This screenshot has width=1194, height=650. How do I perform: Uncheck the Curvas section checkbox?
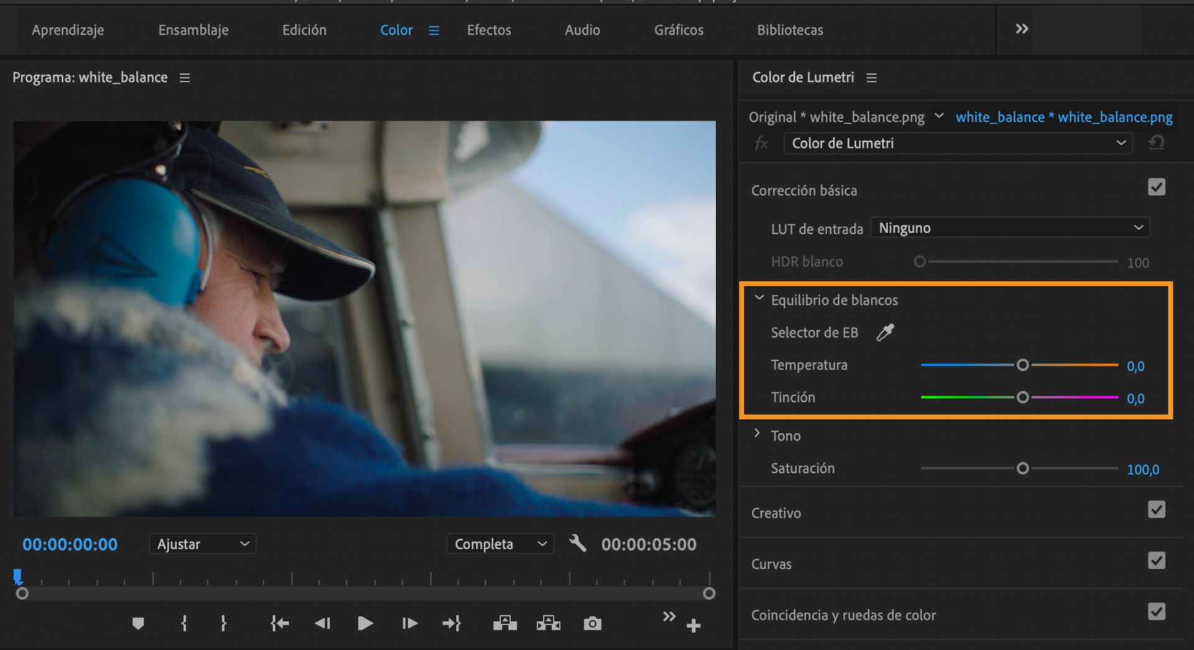click(x=1156, y=561)
